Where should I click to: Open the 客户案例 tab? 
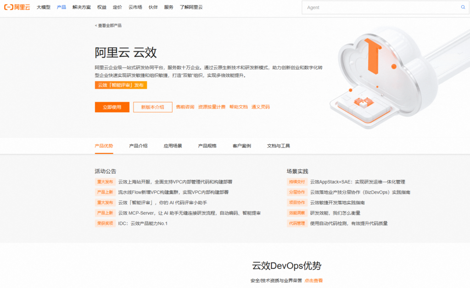coord(242,146)
